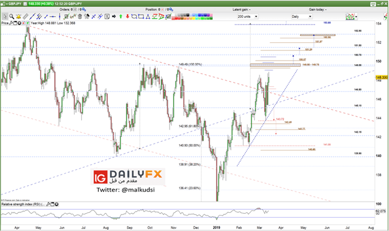Click the 149.49 (100.00%) Fibonacci label

[190, 65]
